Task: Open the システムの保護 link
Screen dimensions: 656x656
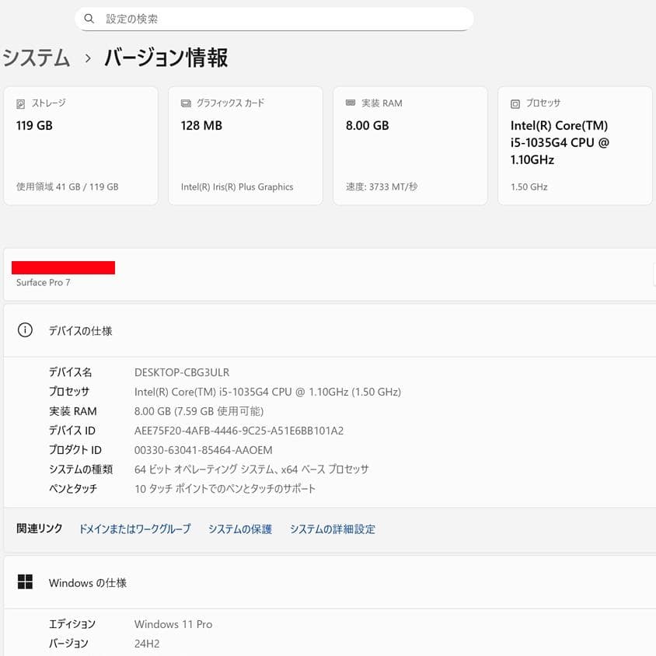Action: pos(239,529)
